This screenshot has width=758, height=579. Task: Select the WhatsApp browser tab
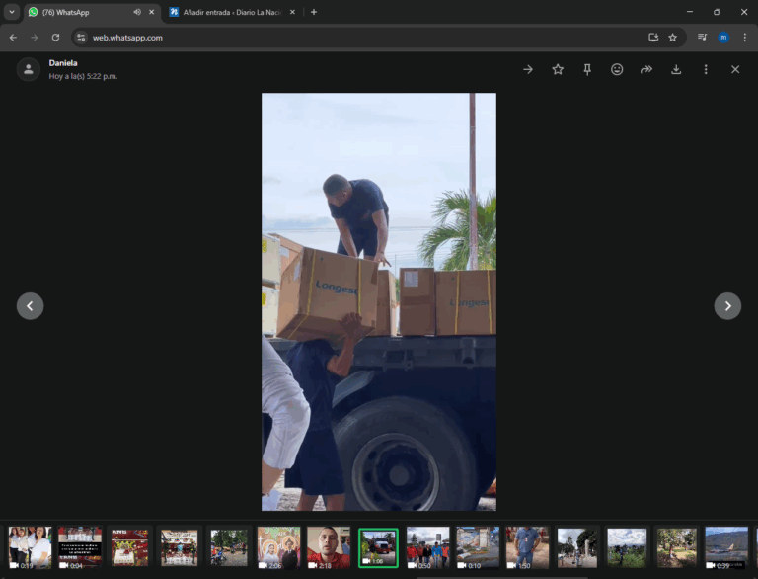pyautogui.click(x=79, y=12)
